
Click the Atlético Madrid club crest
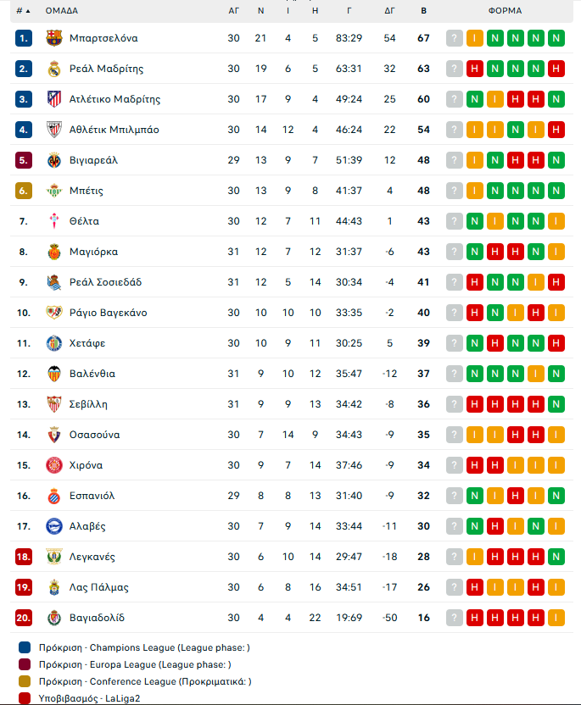[x=54, y=99]
